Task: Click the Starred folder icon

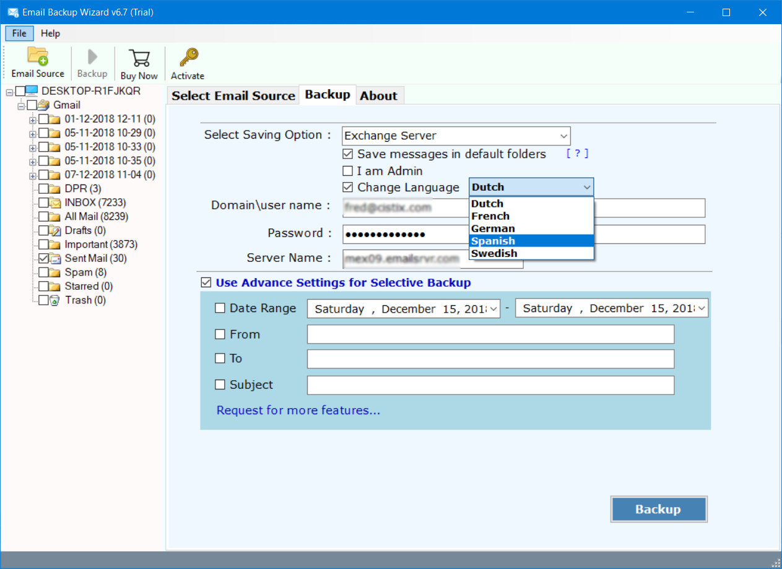Action: point(55,286)
